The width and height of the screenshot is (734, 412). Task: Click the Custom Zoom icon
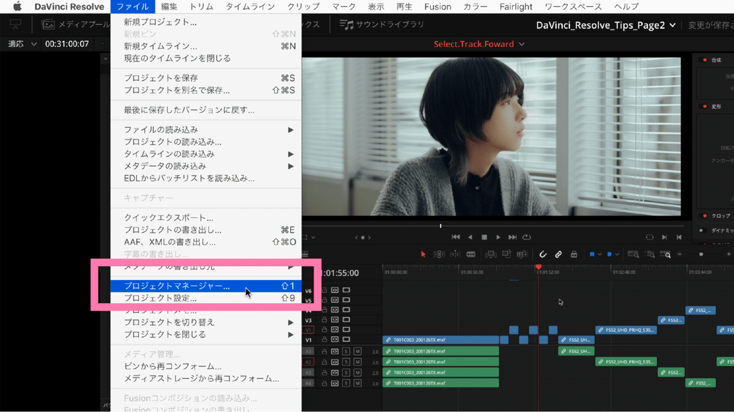(665, 254)
